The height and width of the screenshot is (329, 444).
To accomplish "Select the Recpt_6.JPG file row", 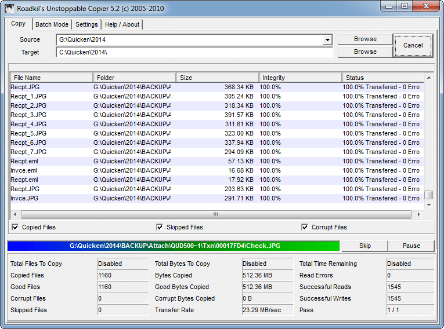I will pos(217,142).
